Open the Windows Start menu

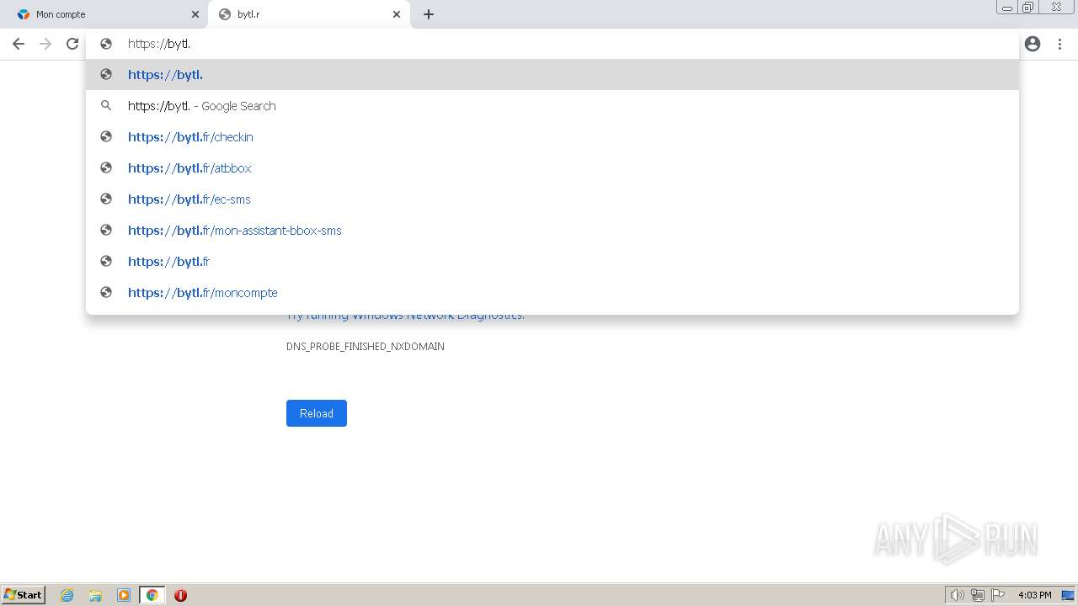[x=24, y=594]
